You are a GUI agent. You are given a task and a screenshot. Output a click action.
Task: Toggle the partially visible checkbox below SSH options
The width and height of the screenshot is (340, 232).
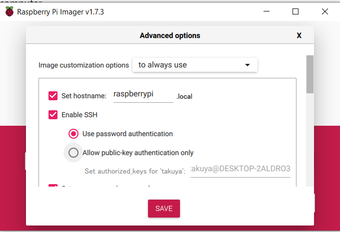point(53,185)
